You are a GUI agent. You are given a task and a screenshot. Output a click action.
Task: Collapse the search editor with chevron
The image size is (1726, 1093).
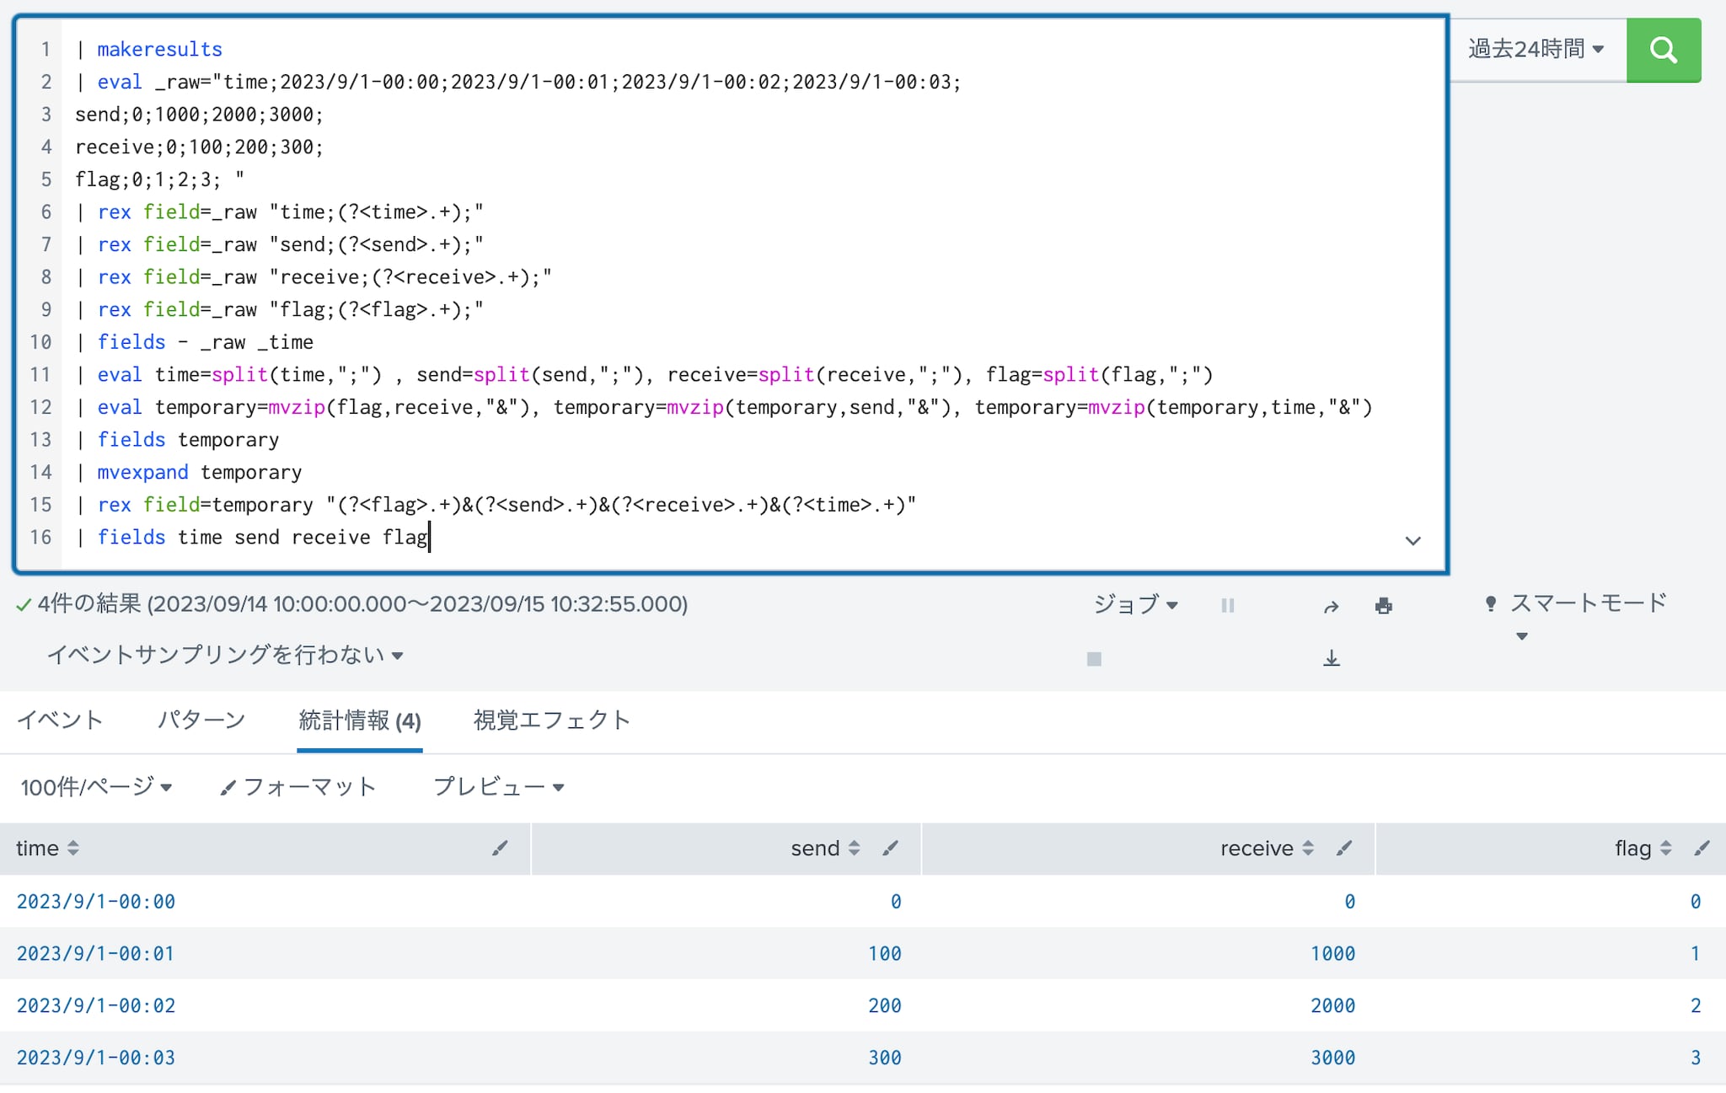[1413, 540]
